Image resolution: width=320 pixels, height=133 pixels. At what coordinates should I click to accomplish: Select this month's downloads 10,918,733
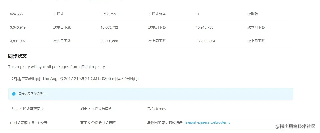(x=205, y=27)
